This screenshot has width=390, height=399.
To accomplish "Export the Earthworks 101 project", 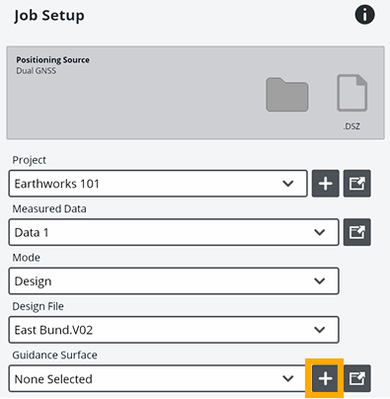I will point(357,184).
